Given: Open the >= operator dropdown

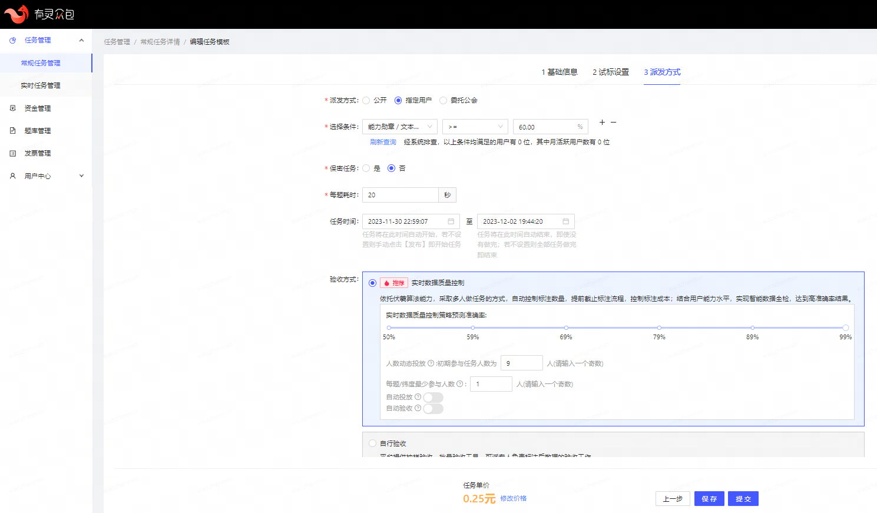Looking at the screenshot, I should point(475,127).
